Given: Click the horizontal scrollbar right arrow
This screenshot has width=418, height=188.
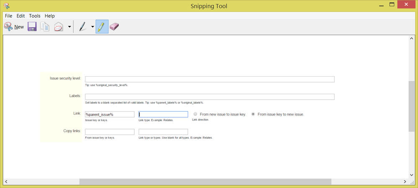Looking at the screenshot, I should tap(405, 182).
